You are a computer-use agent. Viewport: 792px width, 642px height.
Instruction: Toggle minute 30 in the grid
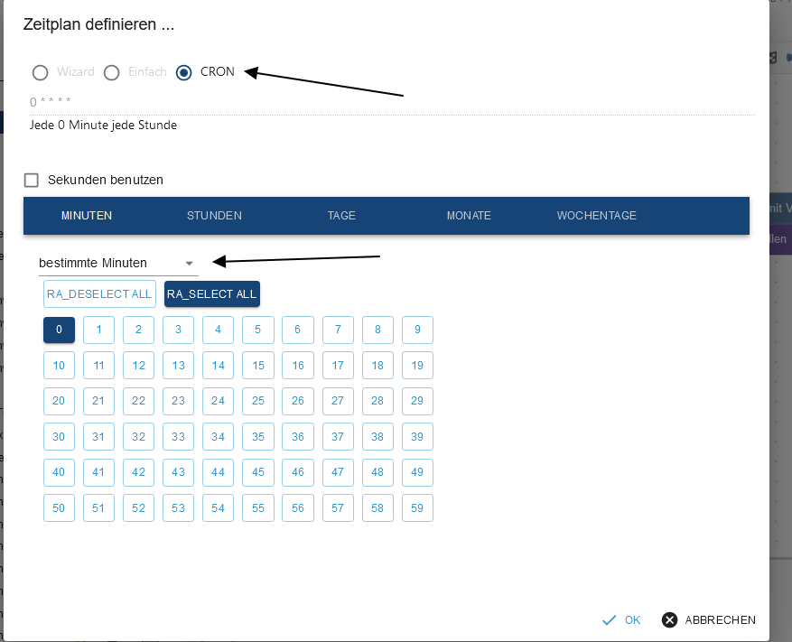coord(59,437)
